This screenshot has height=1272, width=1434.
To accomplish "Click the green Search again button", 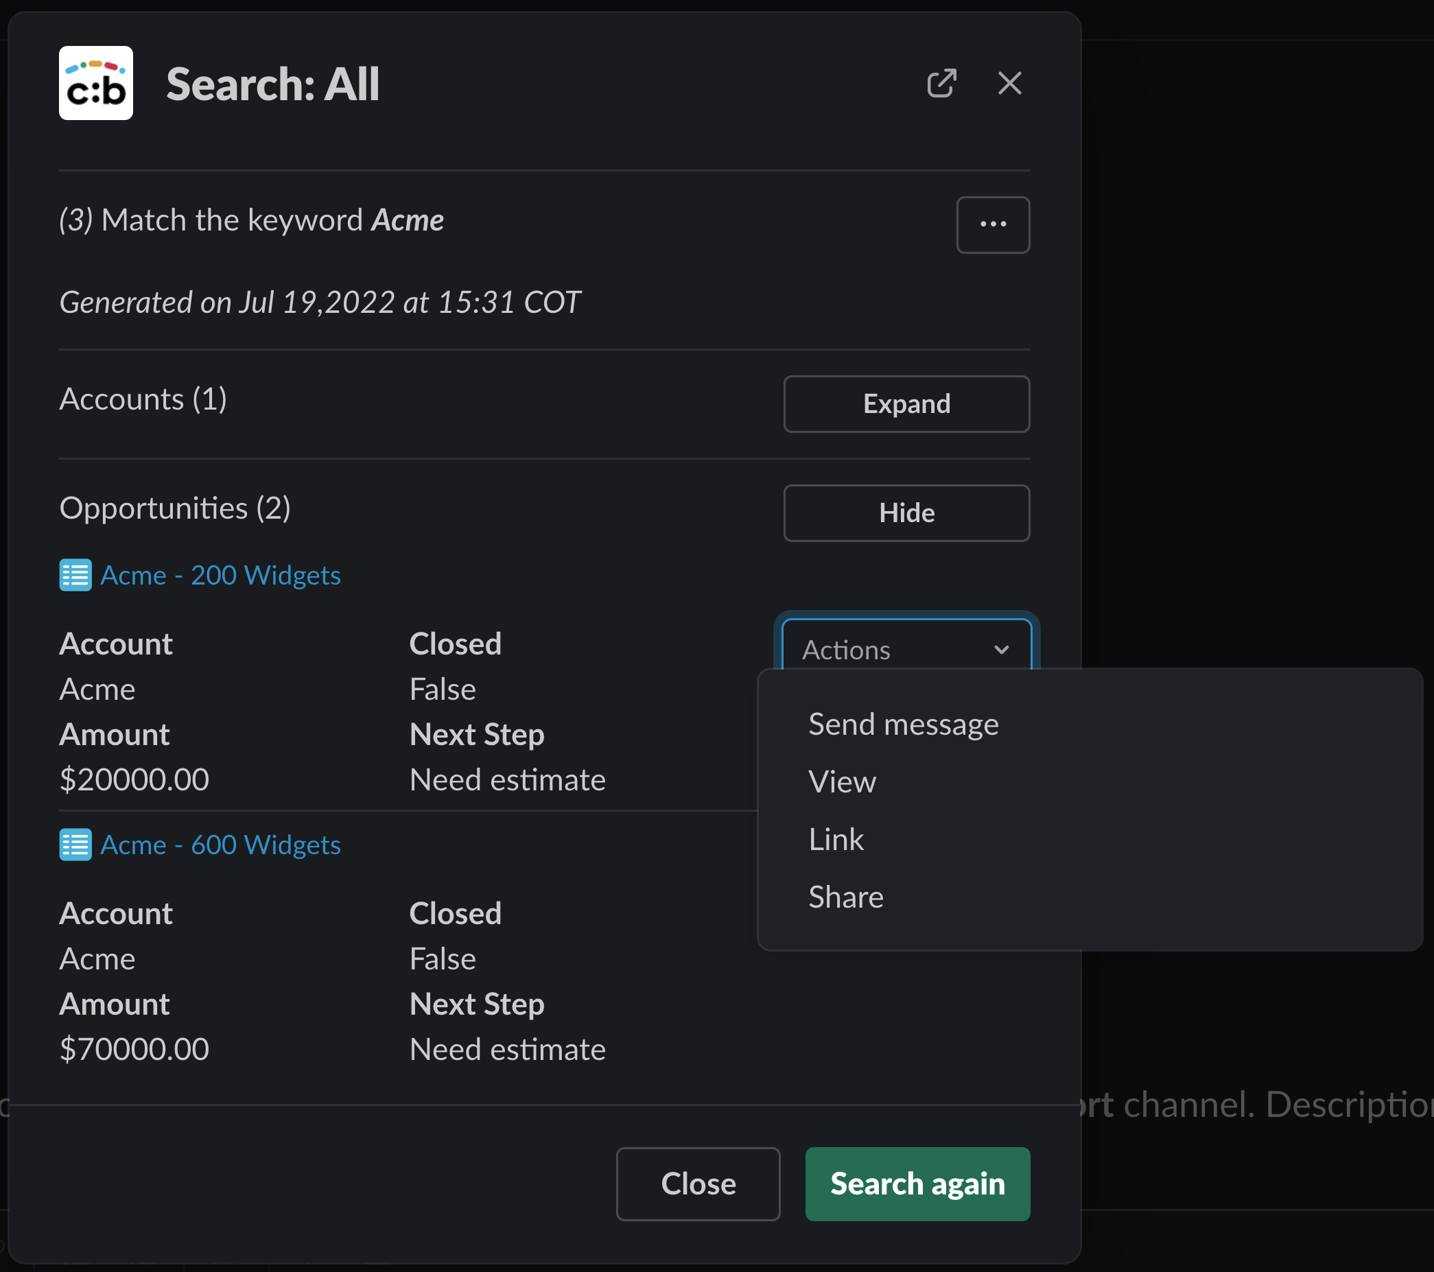I will click(917, 1183).
